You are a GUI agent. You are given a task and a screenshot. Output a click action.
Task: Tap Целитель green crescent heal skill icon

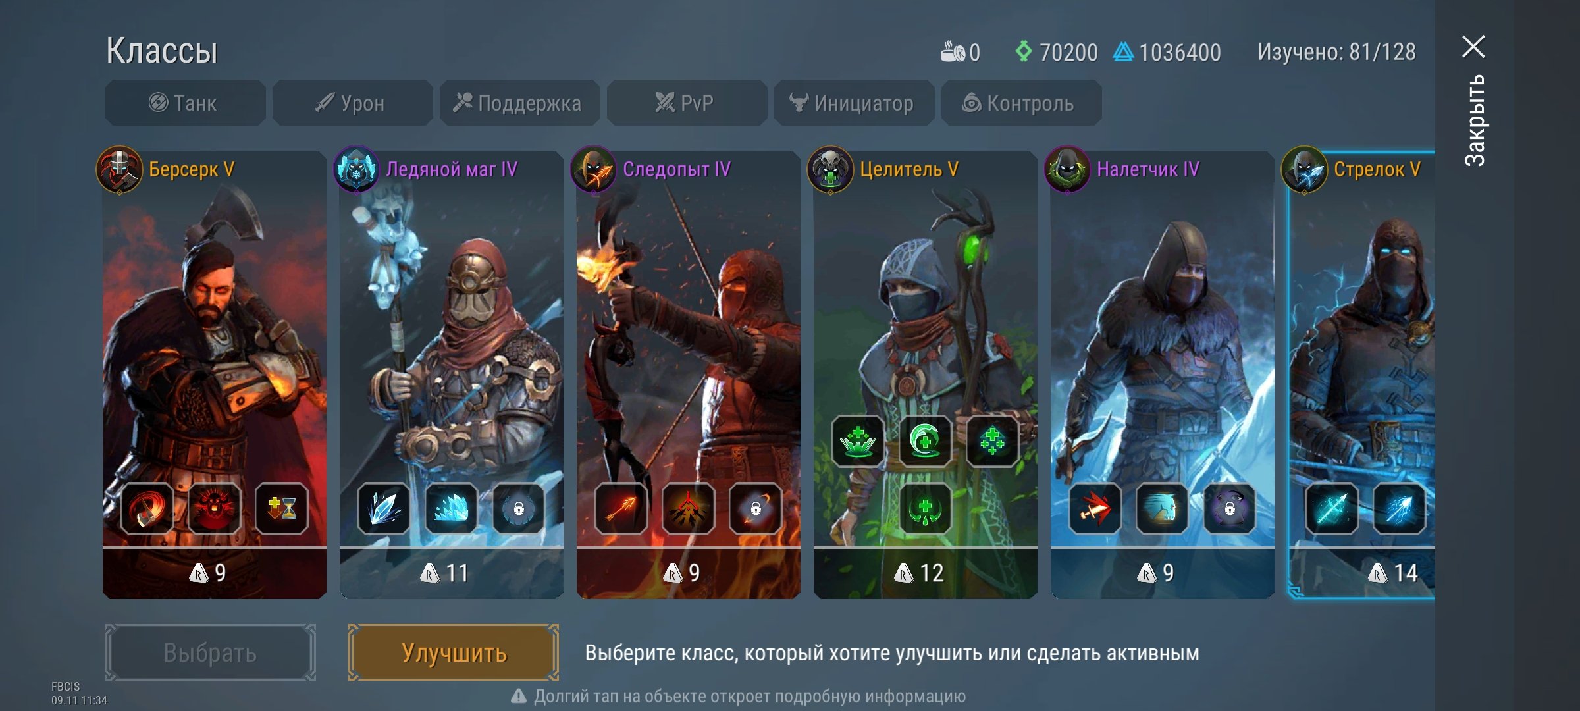[925, 441]
